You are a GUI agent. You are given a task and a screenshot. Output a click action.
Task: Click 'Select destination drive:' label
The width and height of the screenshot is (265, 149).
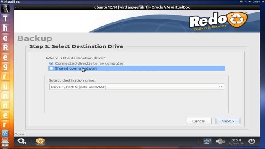pyautogui.click(x=72, y=80)
